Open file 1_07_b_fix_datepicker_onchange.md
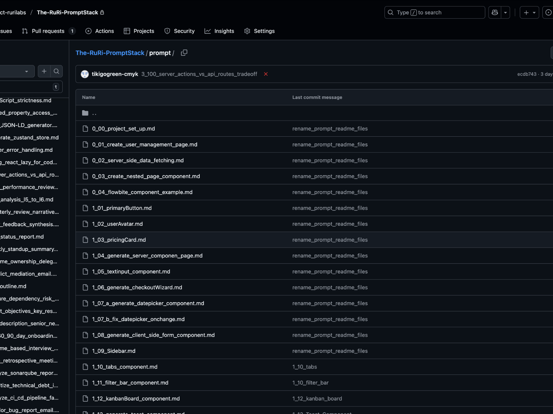 tap(138, 319)
